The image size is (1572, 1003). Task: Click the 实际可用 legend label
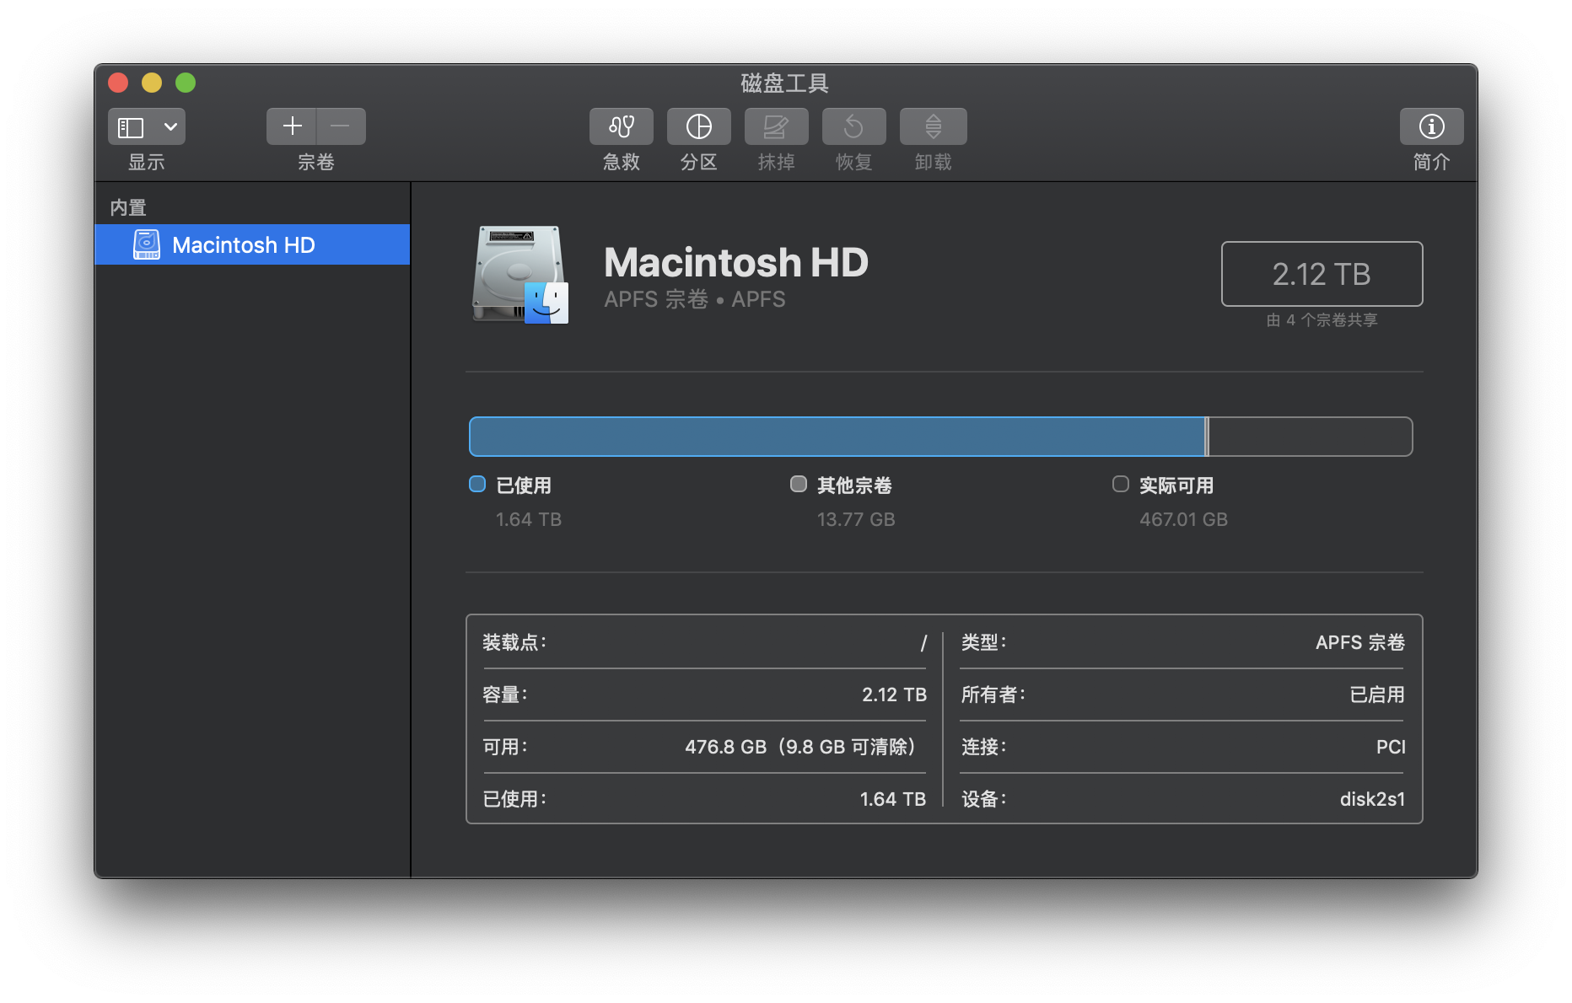[x=1176, y=485]
